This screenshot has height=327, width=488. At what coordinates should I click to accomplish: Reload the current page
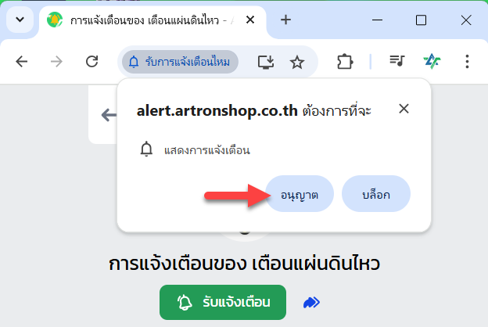click(91, 61)
